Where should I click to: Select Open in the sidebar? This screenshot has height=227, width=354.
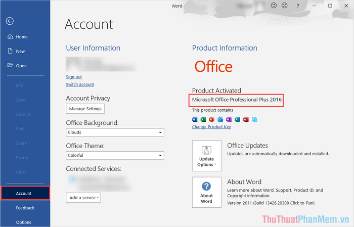25,66
